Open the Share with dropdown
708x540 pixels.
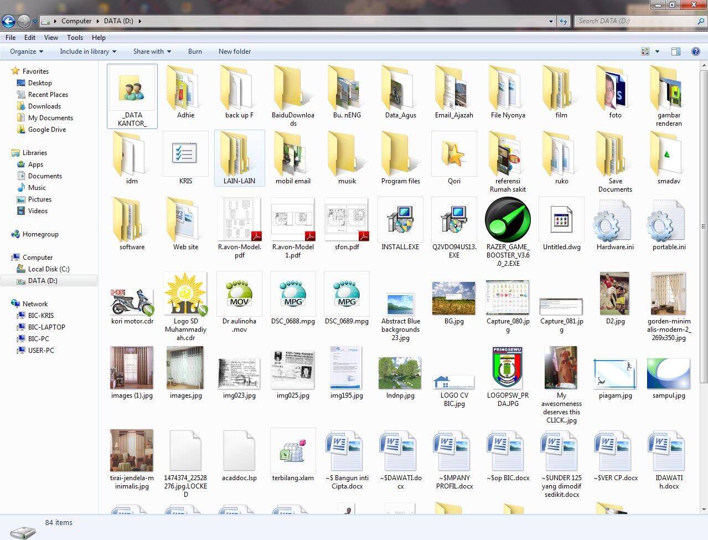point(152,51)
